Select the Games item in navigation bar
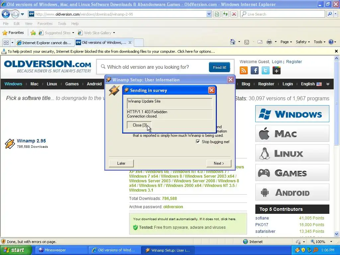Viewport: 340px width, 255px height. (x=72, y=84)
